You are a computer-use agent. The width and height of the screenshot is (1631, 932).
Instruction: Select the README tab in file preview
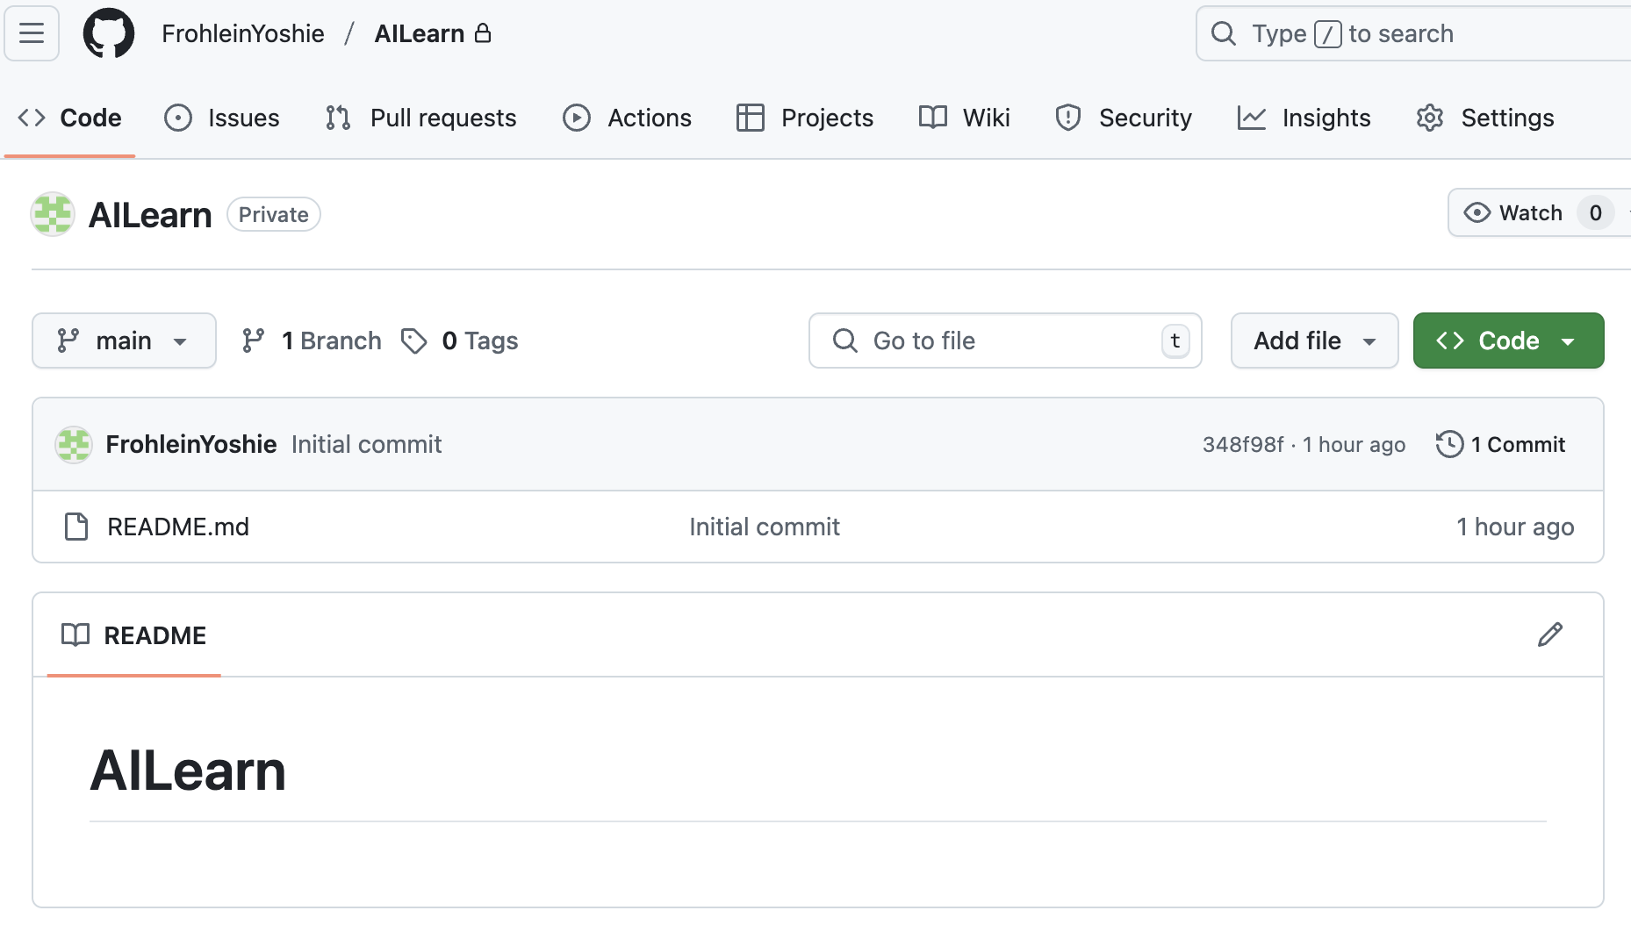coord(133,635)
